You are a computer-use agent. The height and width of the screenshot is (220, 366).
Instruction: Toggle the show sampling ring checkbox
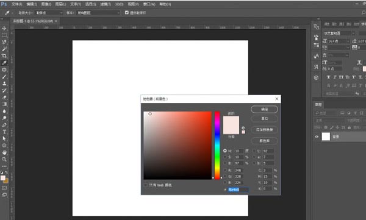127,13
